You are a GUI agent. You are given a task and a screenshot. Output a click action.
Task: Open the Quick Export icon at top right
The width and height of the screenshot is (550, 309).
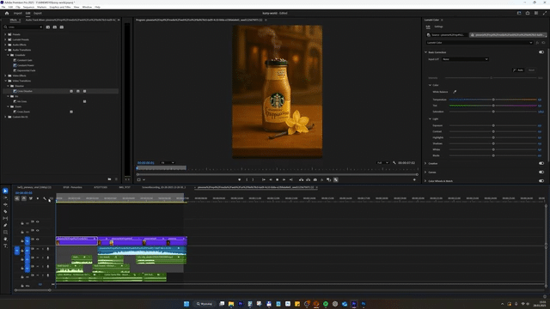click(x=528, y=14)
